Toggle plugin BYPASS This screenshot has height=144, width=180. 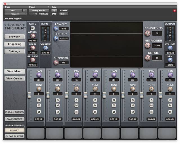click(64, 11)
